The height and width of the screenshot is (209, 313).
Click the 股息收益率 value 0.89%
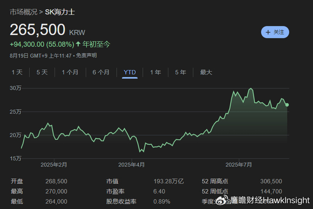[x=162, y=201]
